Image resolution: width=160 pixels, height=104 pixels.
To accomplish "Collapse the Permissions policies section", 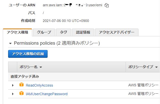I will click(x=10, y=43).
